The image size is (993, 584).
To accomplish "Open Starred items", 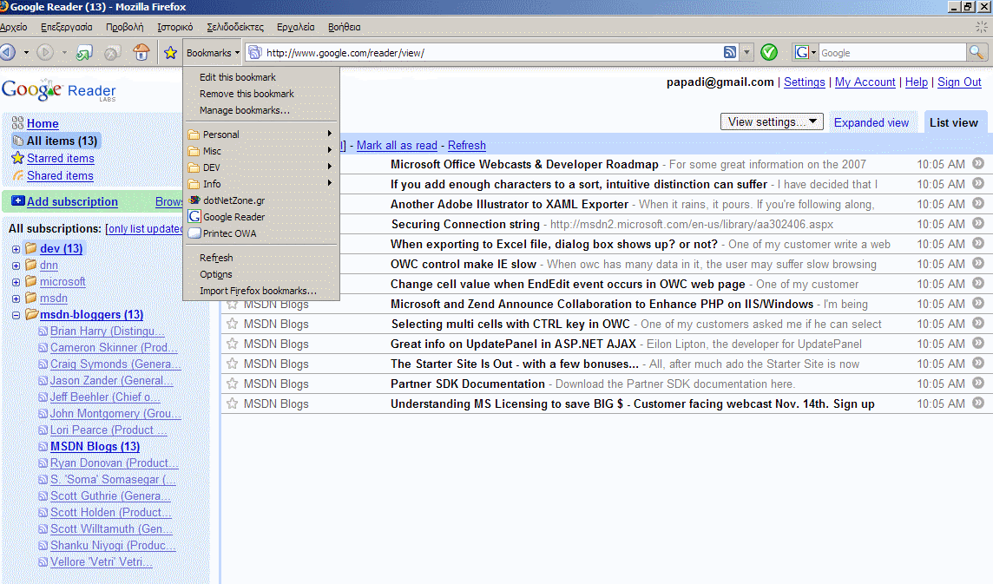I will click(60, 158).
